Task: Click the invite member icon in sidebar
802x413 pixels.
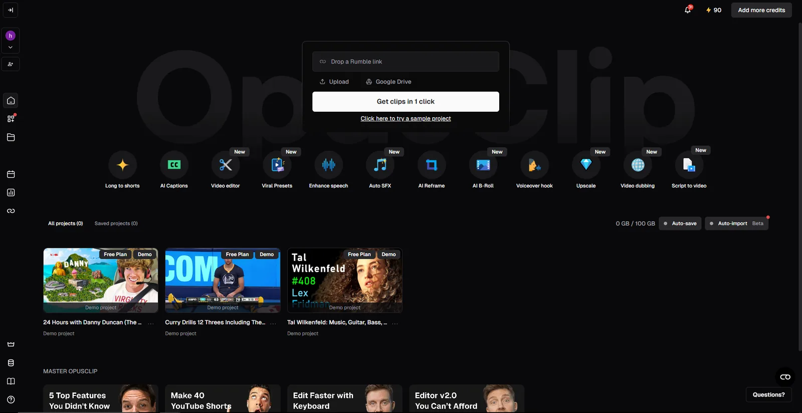Action: pyautogui.click(x=11, y=64)
